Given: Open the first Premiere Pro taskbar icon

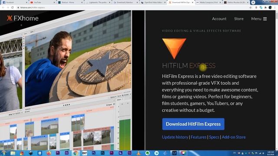Looking at the screenshot, I should click(58, 153).
